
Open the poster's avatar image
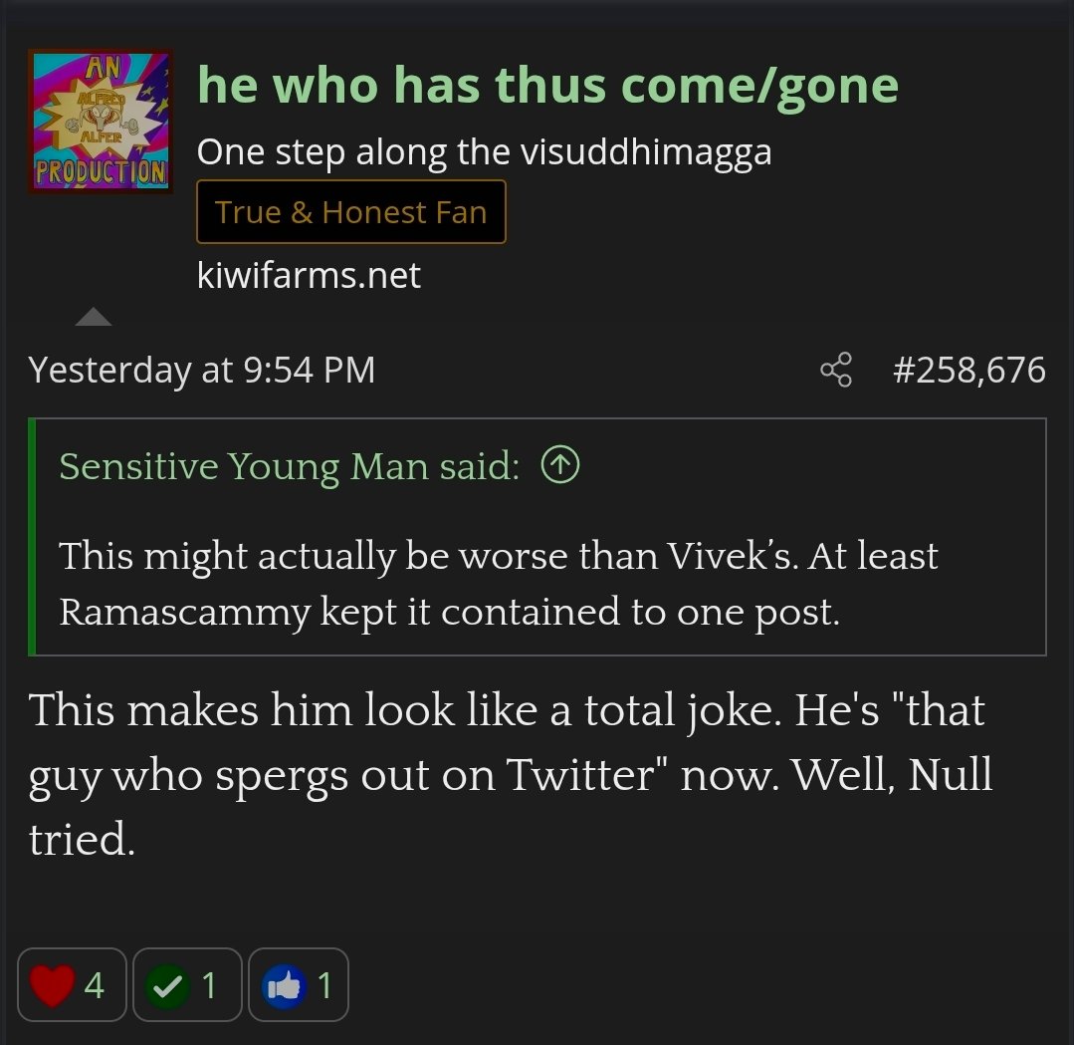click(100, 121)
